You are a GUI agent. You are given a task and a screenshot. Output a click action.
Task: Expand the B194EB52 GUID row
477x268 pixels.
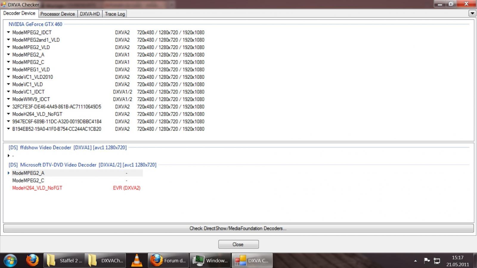coord(8,129)
